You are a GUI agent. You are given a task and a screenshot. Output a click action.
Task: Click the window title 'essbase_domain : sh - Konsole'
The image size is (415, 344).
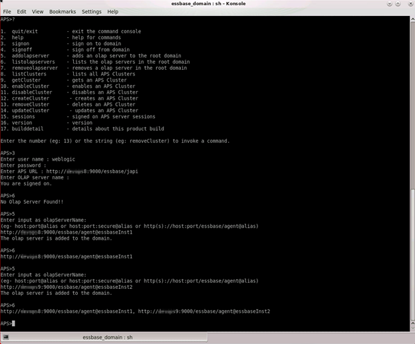(208, 4)
